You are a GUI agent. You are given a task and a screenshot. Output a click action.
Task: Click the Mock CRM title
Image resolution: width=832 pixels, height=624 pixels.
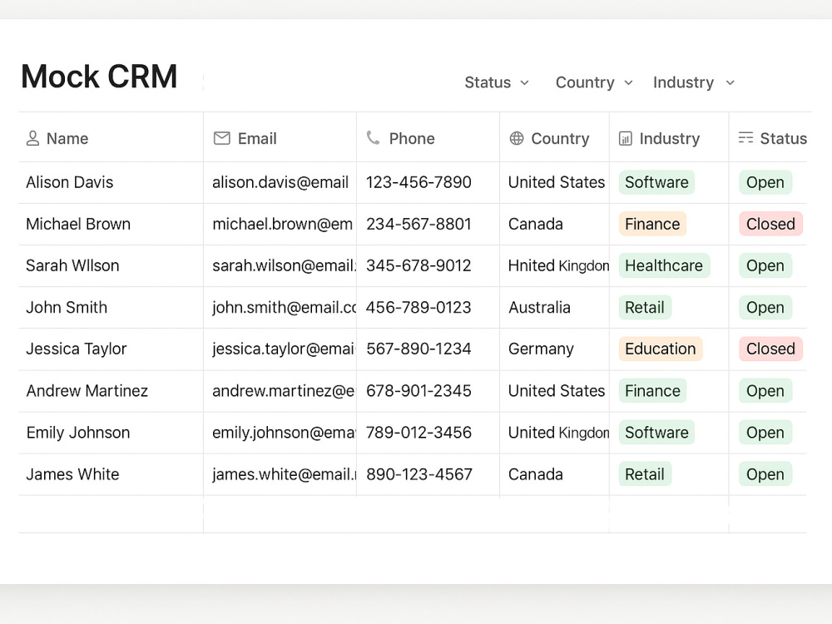[x=99, y=77]
